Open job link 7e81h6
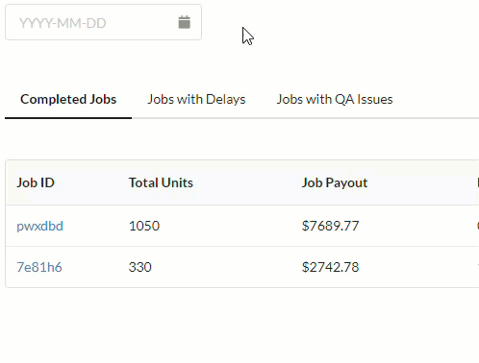 [39, 267]
